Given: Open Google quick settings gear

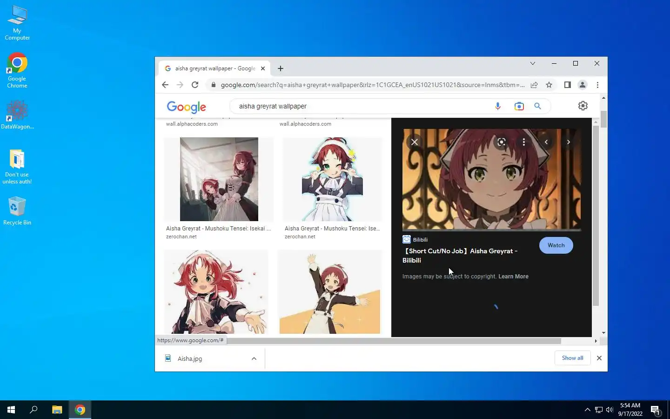Looking at the screenshot, I should (583, 106).
